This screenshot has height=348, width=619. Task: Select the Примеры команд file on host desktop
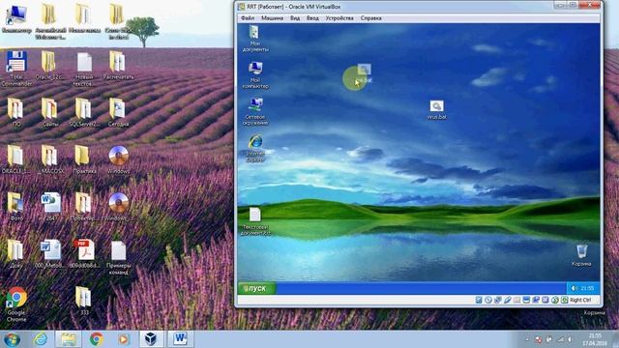click(118, 257)
